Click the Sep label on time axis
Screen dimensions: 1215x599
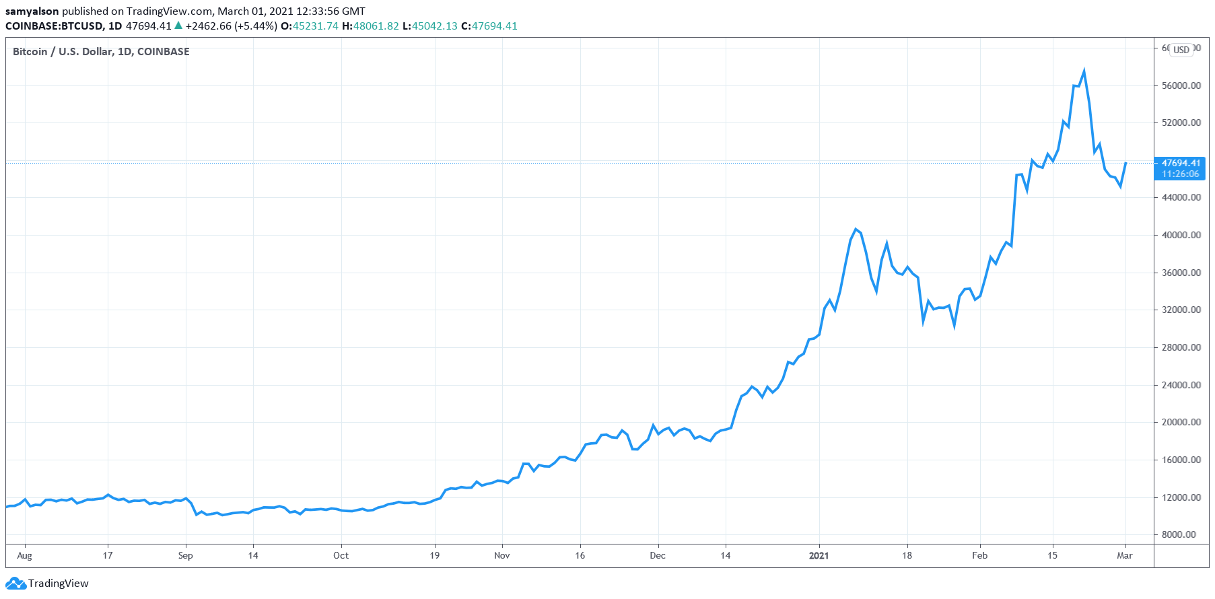(x=185, y=556)
